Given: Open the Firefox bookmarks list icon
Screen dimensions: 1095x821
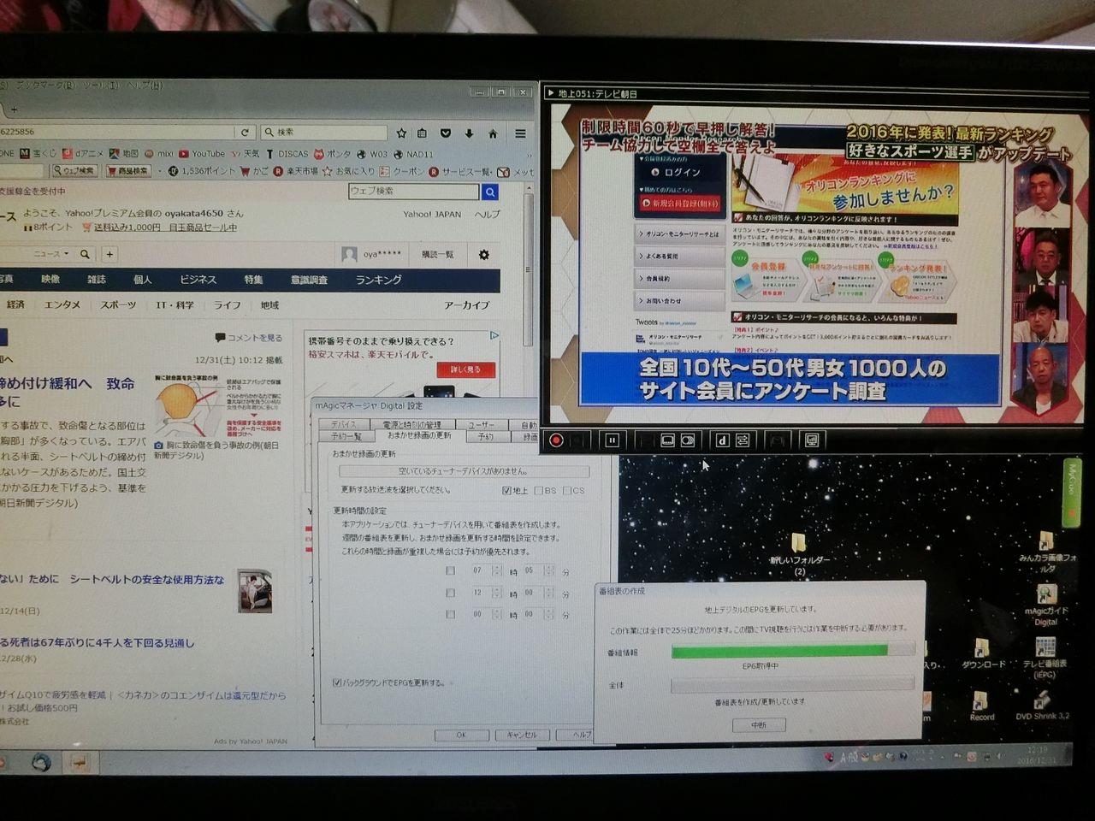Looking at the screenshot, I should point(423,133).
